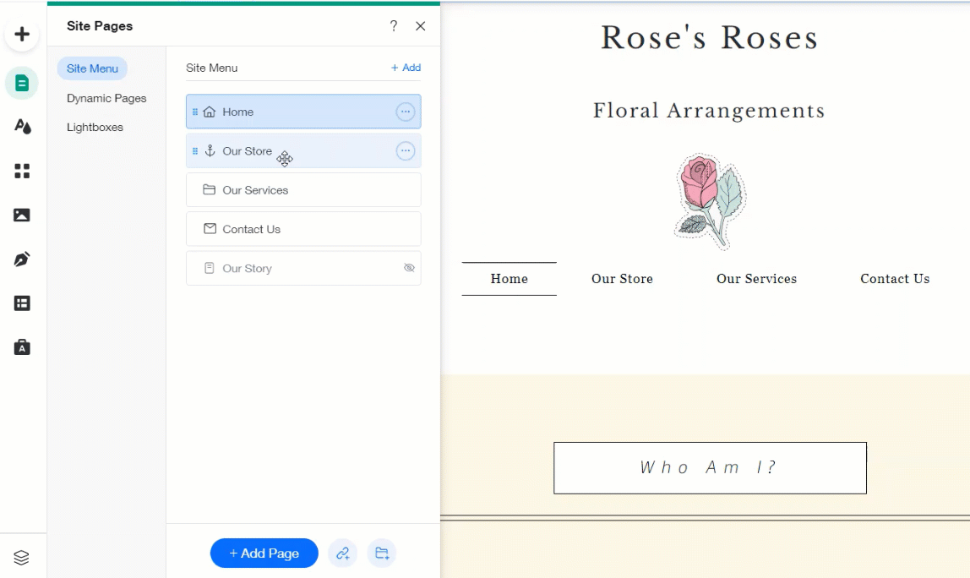Click the Add Folder icon button
The image size is (970, 578).
[382, 553]
